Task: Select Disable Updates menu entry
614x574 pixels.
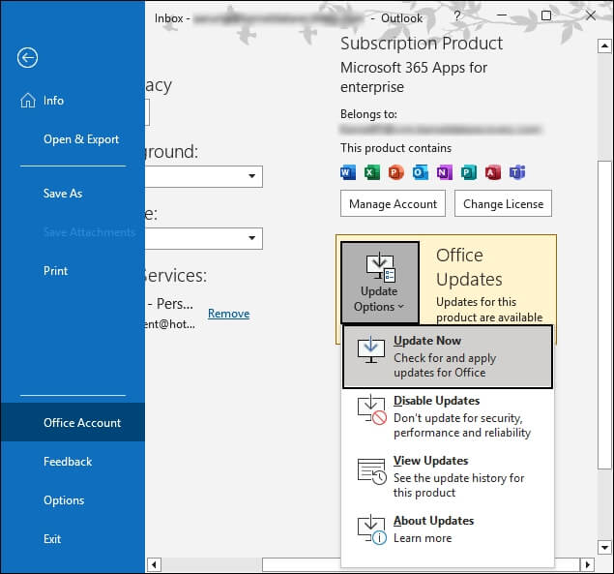Action: point(448,416)
